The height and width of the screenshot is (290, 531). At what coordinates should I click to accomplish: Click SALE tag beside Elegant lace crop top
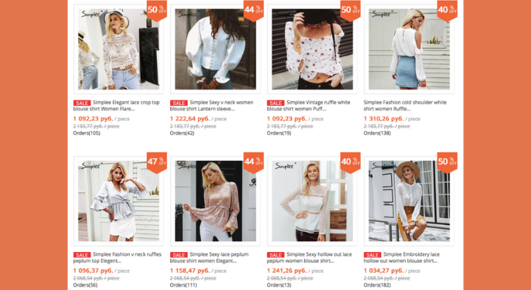[x=82, y=103]
